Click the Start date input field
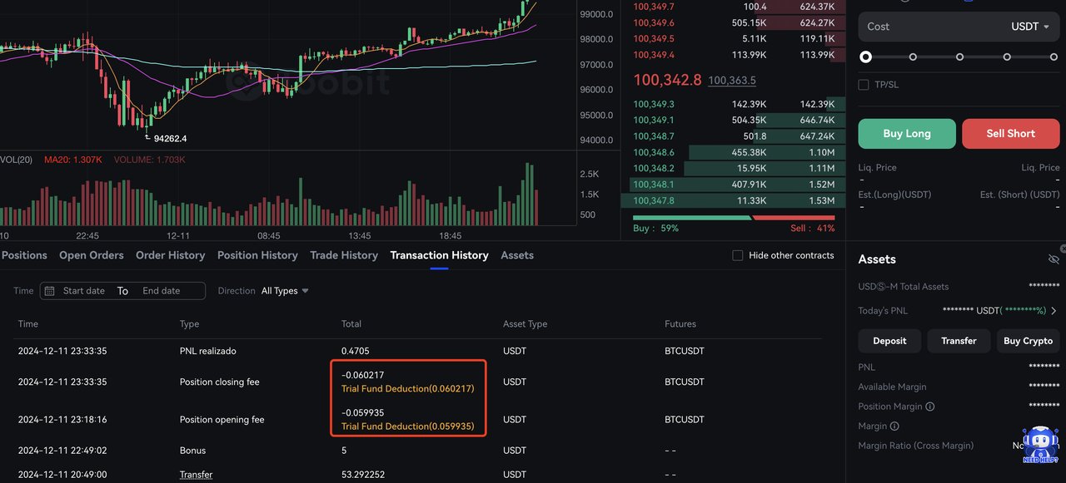Screen dimensions: 1066x483 click(x=84, y=291)
